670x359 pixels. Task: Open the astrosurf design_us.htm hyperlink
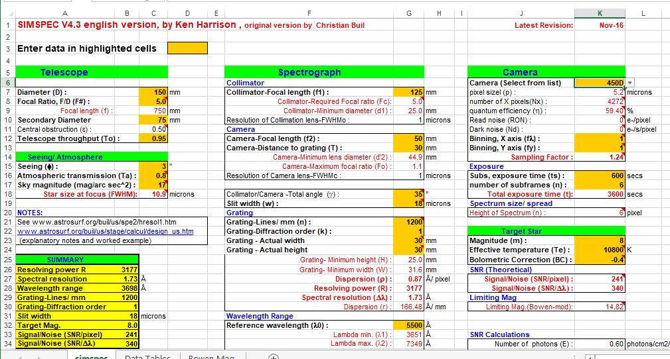pos(105,231)
